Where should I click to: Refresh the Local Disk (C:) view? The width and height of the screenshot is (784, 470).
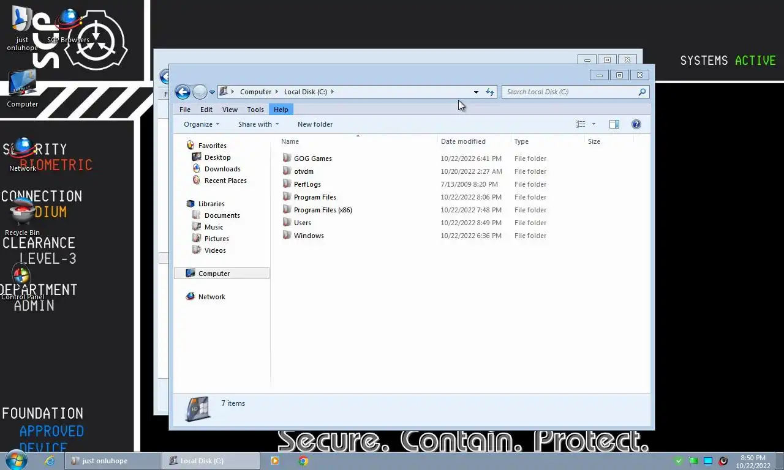pos(490,92)
